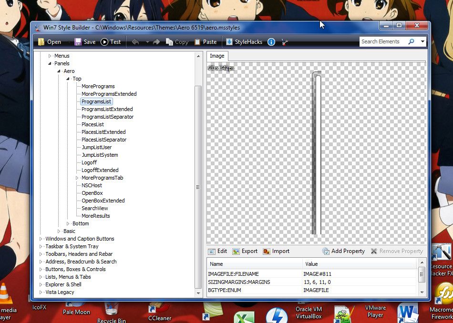Select JumpListUser in the tree
Viewport: 453px width, 323px height.
click(96, 147)
